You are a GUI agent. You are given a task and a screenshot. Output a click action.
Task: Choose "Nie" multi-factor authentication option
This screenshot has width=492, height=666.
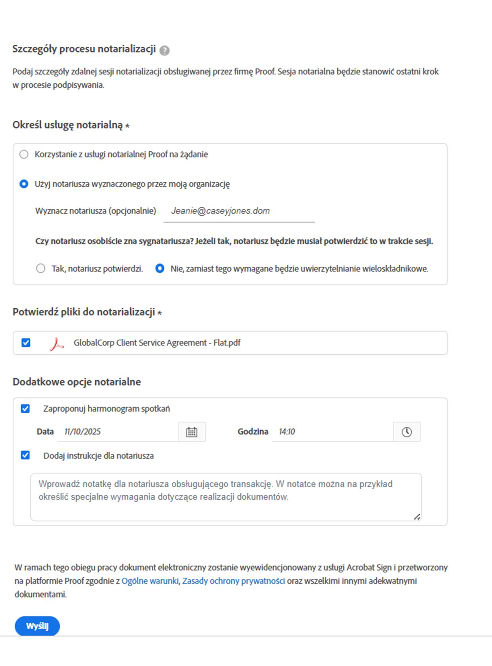pos(160,269)
